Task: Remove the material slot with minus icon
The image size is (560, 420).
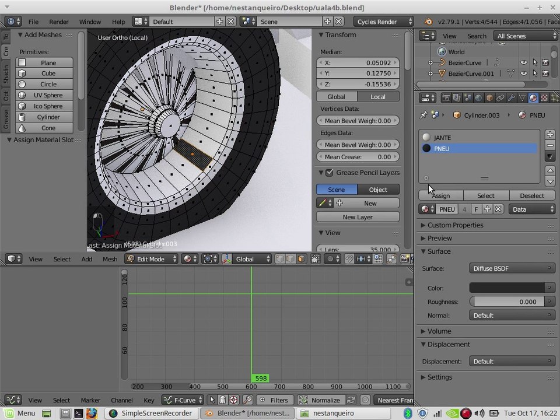Action: pos(550,145)
